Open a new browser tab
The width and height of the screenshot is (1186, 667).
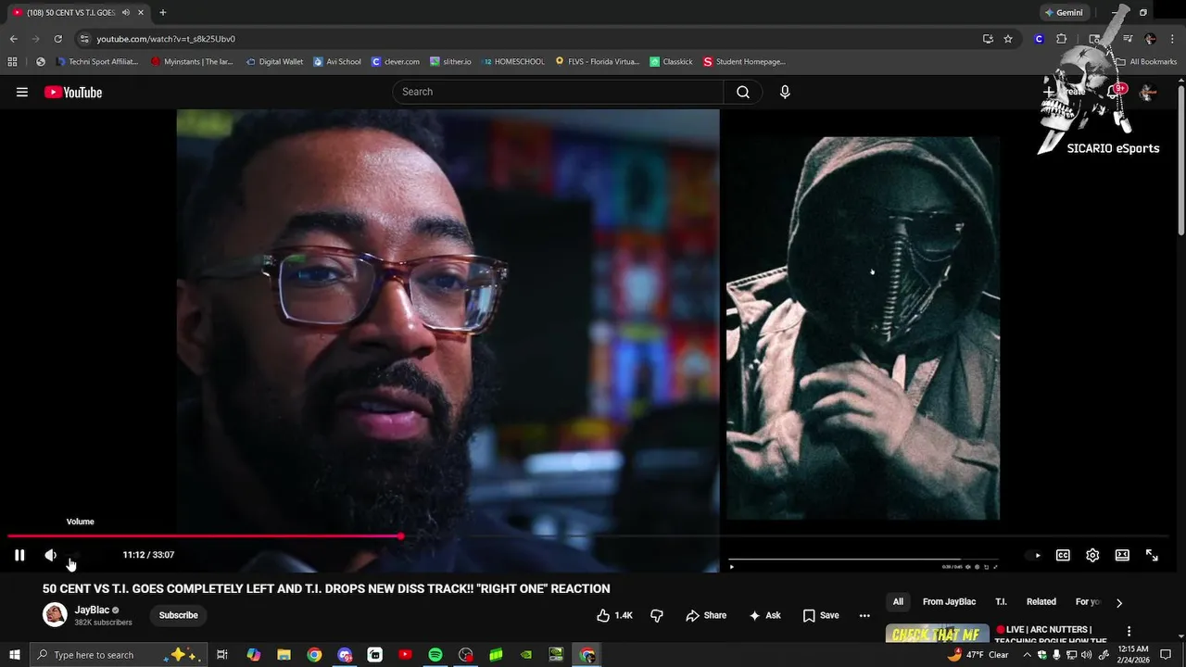point(163,13)
